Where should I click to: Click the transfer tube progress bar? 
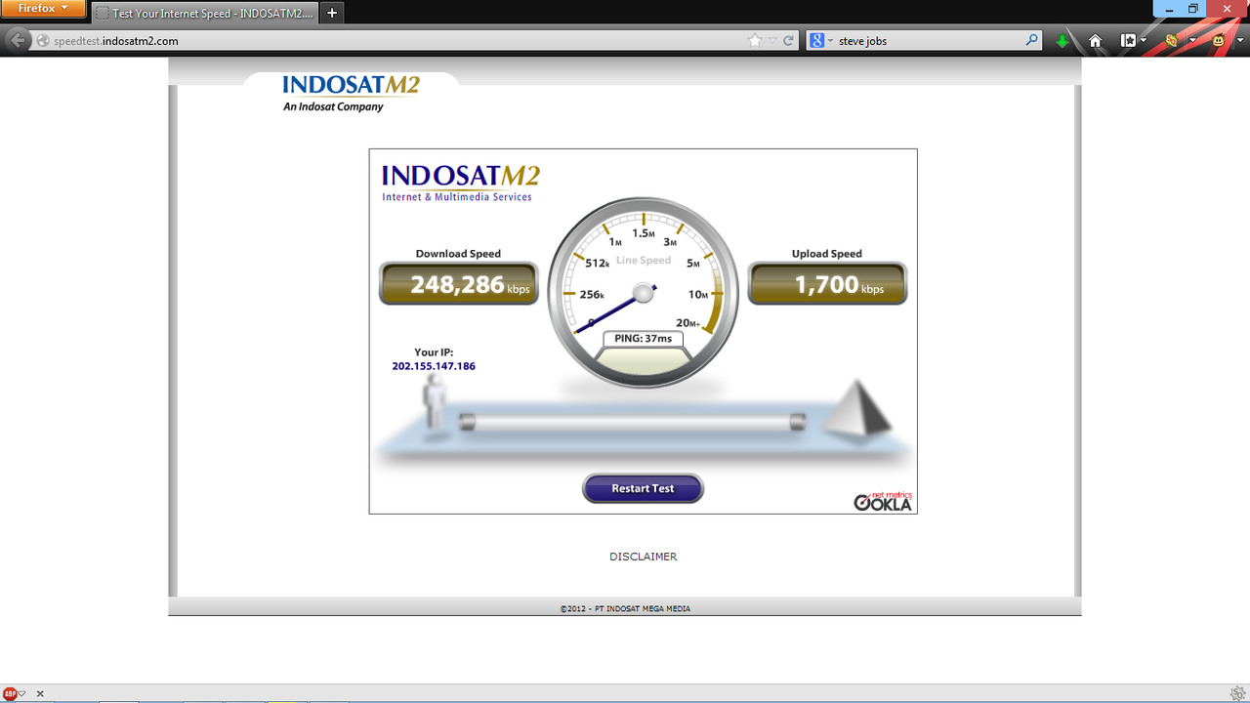(x=633, y=421)
